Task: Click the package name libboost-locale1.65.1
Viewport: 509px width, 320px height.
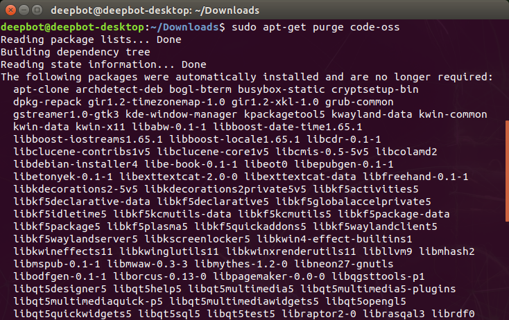Action: 234,139
